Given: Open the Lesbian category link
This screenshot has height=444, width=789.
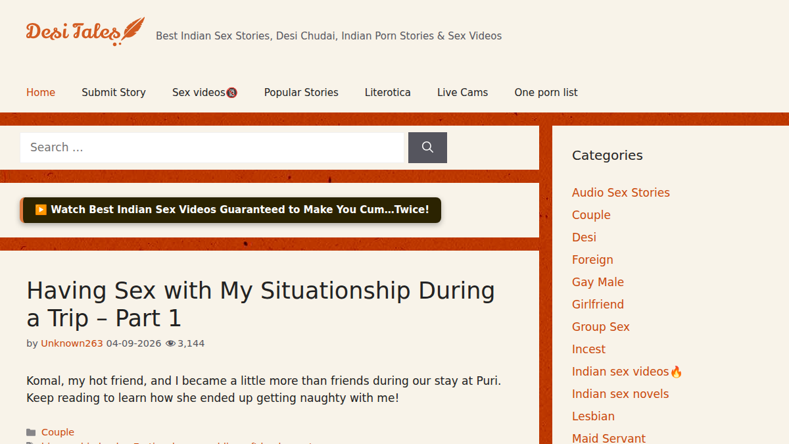Looking at the screenshot, I should click(593, 416).
